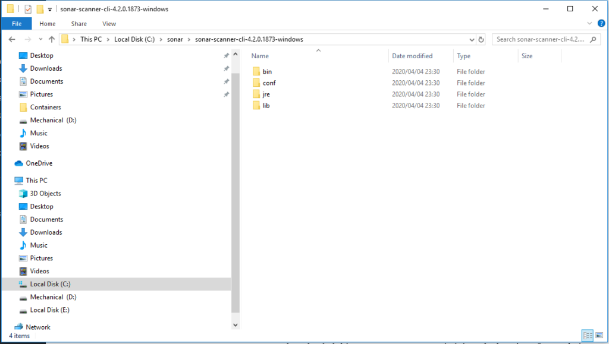The image size is (609, 344).
Task: Open Documents under This PC
Action: pos(46,219)
